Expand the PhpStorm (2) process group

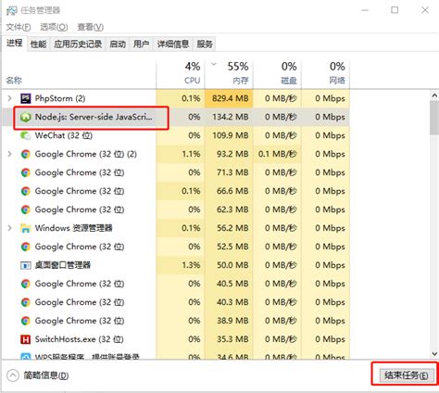[x=9, y=98]
